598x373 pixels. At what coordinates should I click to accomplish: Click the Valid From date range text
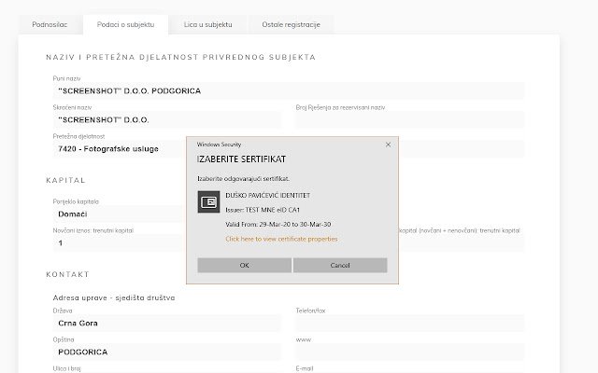point(278,225)
